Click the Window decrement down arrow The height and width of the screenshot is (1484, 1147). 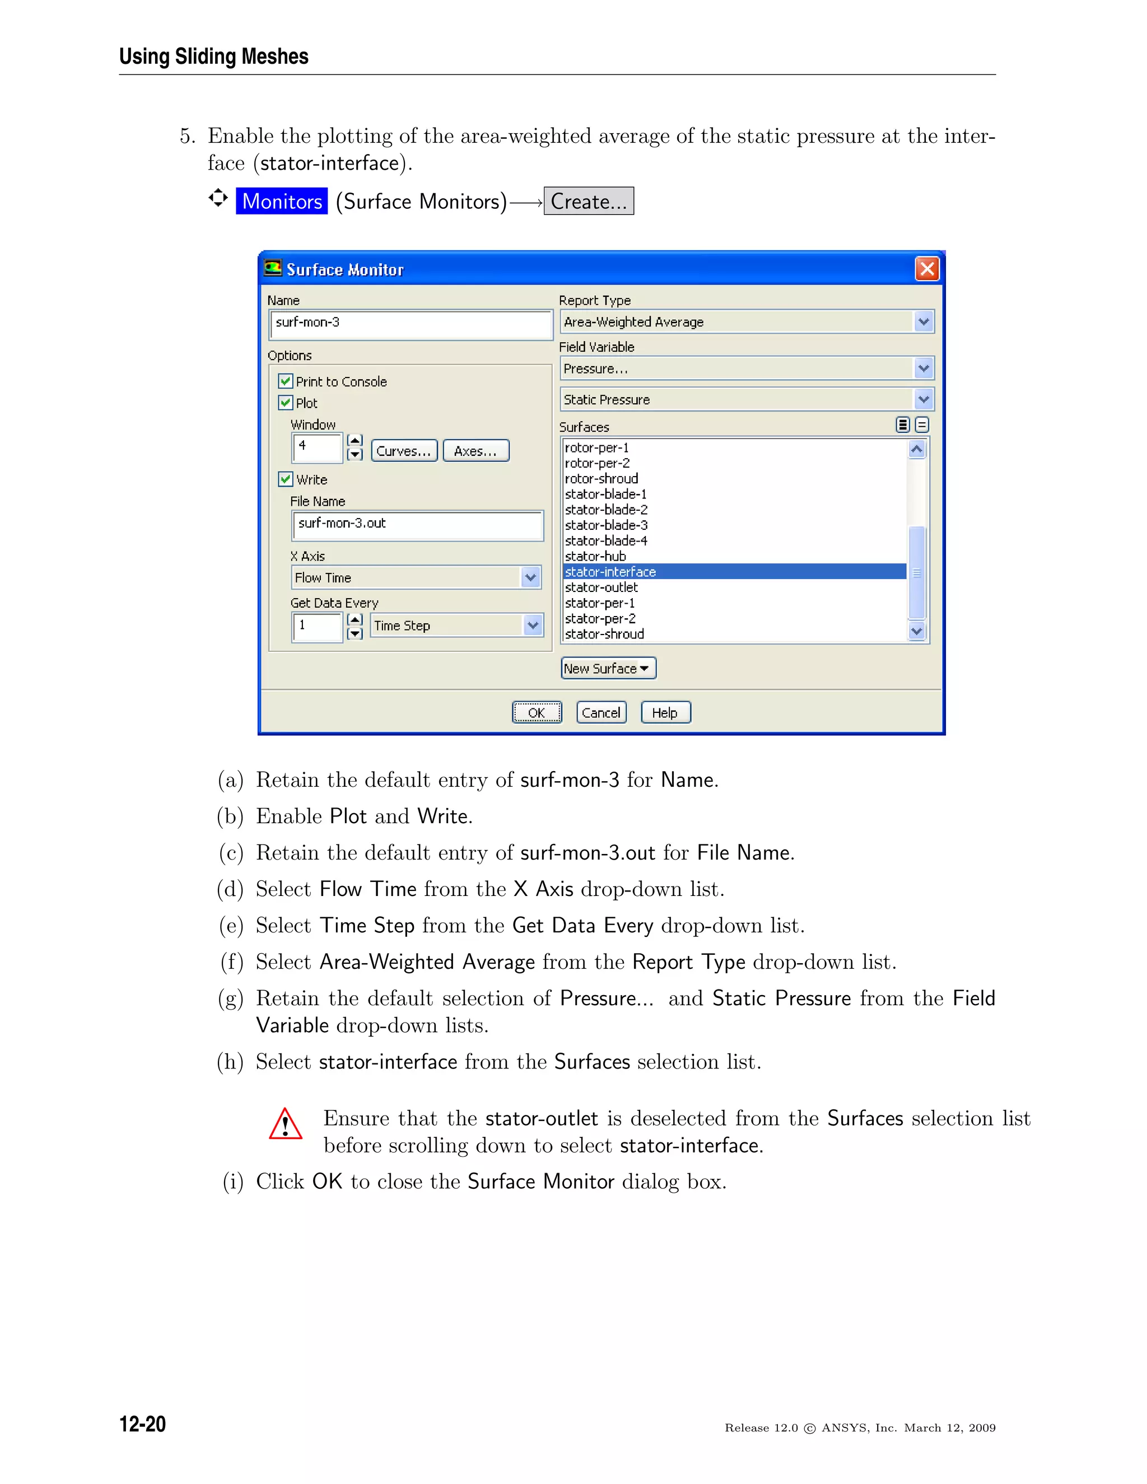[355, 455]
